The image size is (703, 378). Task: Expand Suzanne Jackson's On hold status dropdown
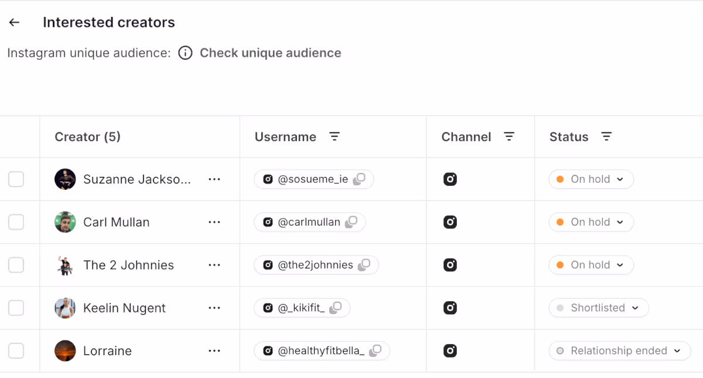coord(591,179)
